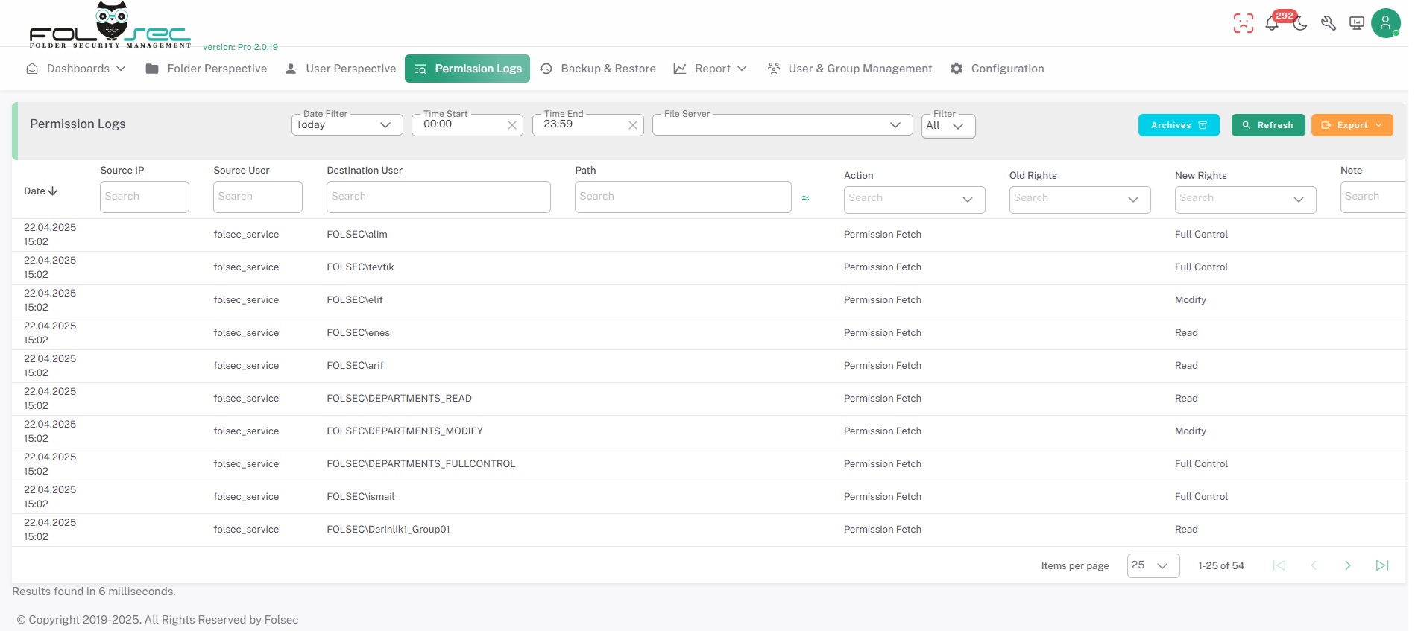Switch to Backup & Restore tab
The width and height of the screenshot is (1415, 631).
(x=598, y=69)
